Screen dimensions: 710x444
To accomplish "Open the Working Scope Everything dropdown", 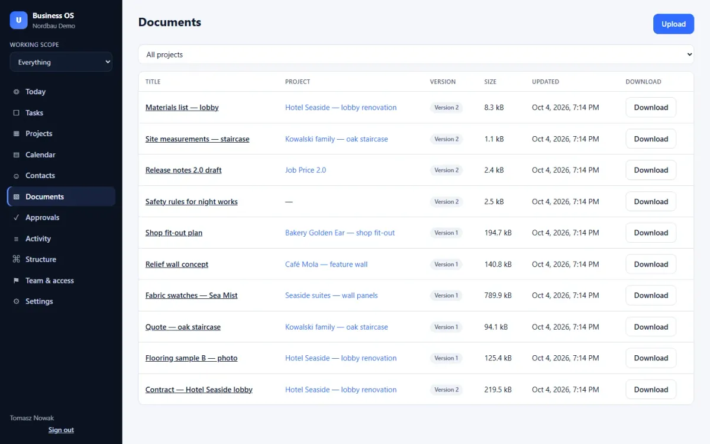I will pos(61,62).
